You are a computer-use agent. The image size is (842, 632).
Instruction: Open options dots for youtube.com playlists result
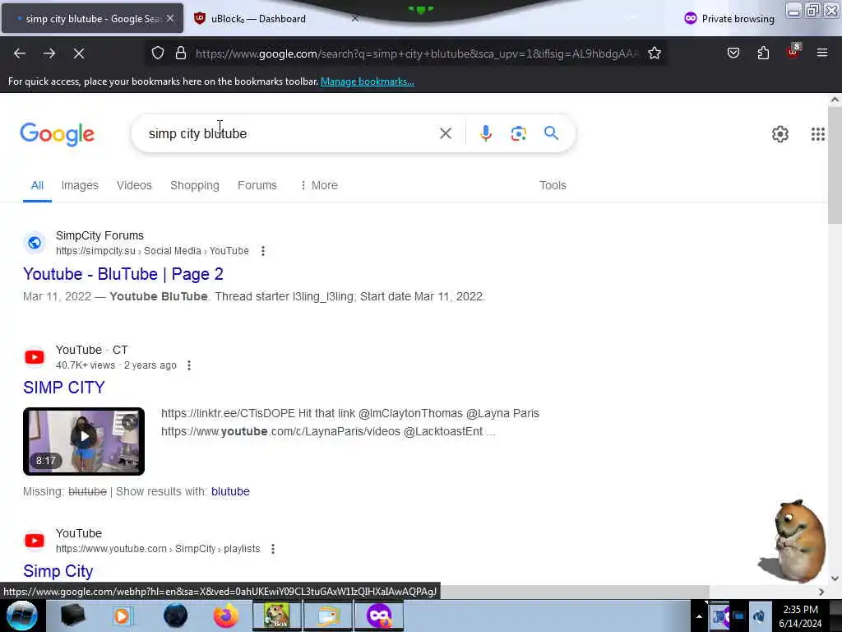pyautogui.click(x=273, y=549)
